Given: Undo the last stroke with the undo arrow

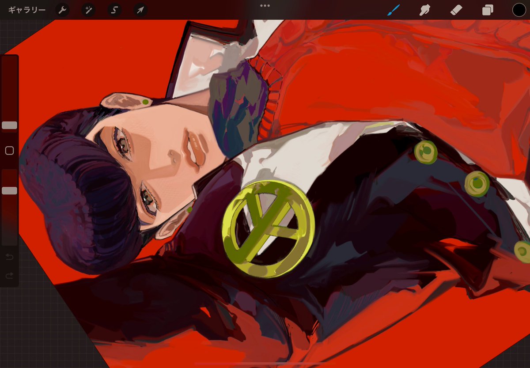Looking at the screenshot, I should click(9, 257).
